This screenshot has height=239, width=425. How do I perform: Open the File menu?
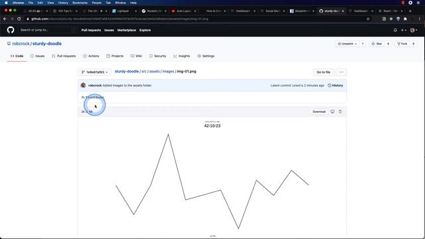pos(31,3)
